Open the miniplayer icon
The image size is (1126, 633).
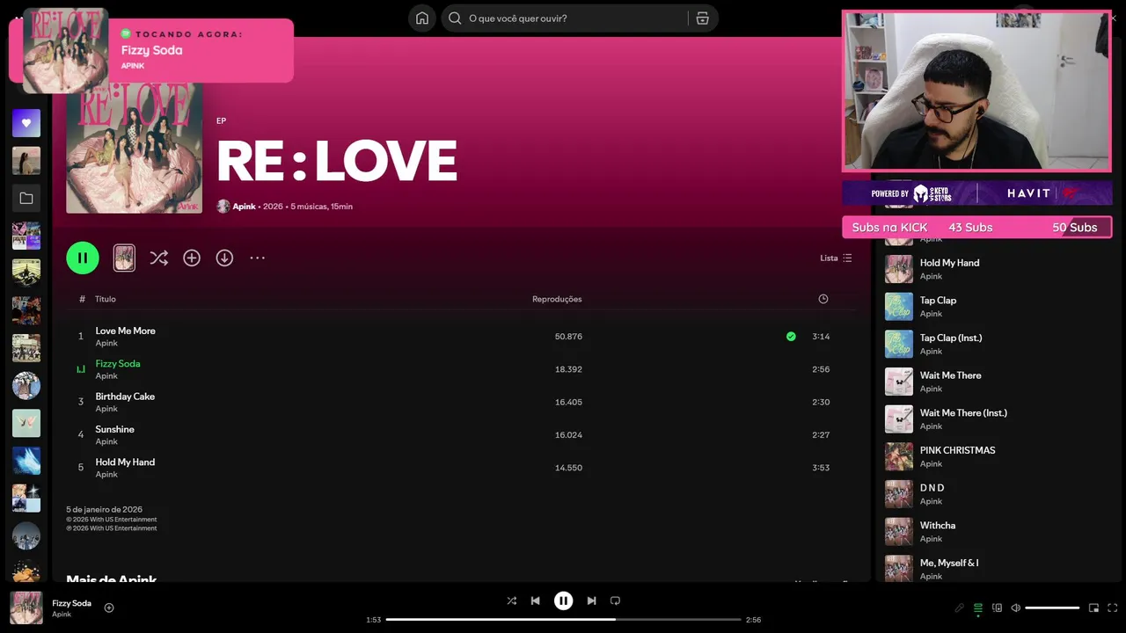click(1093, 608)
